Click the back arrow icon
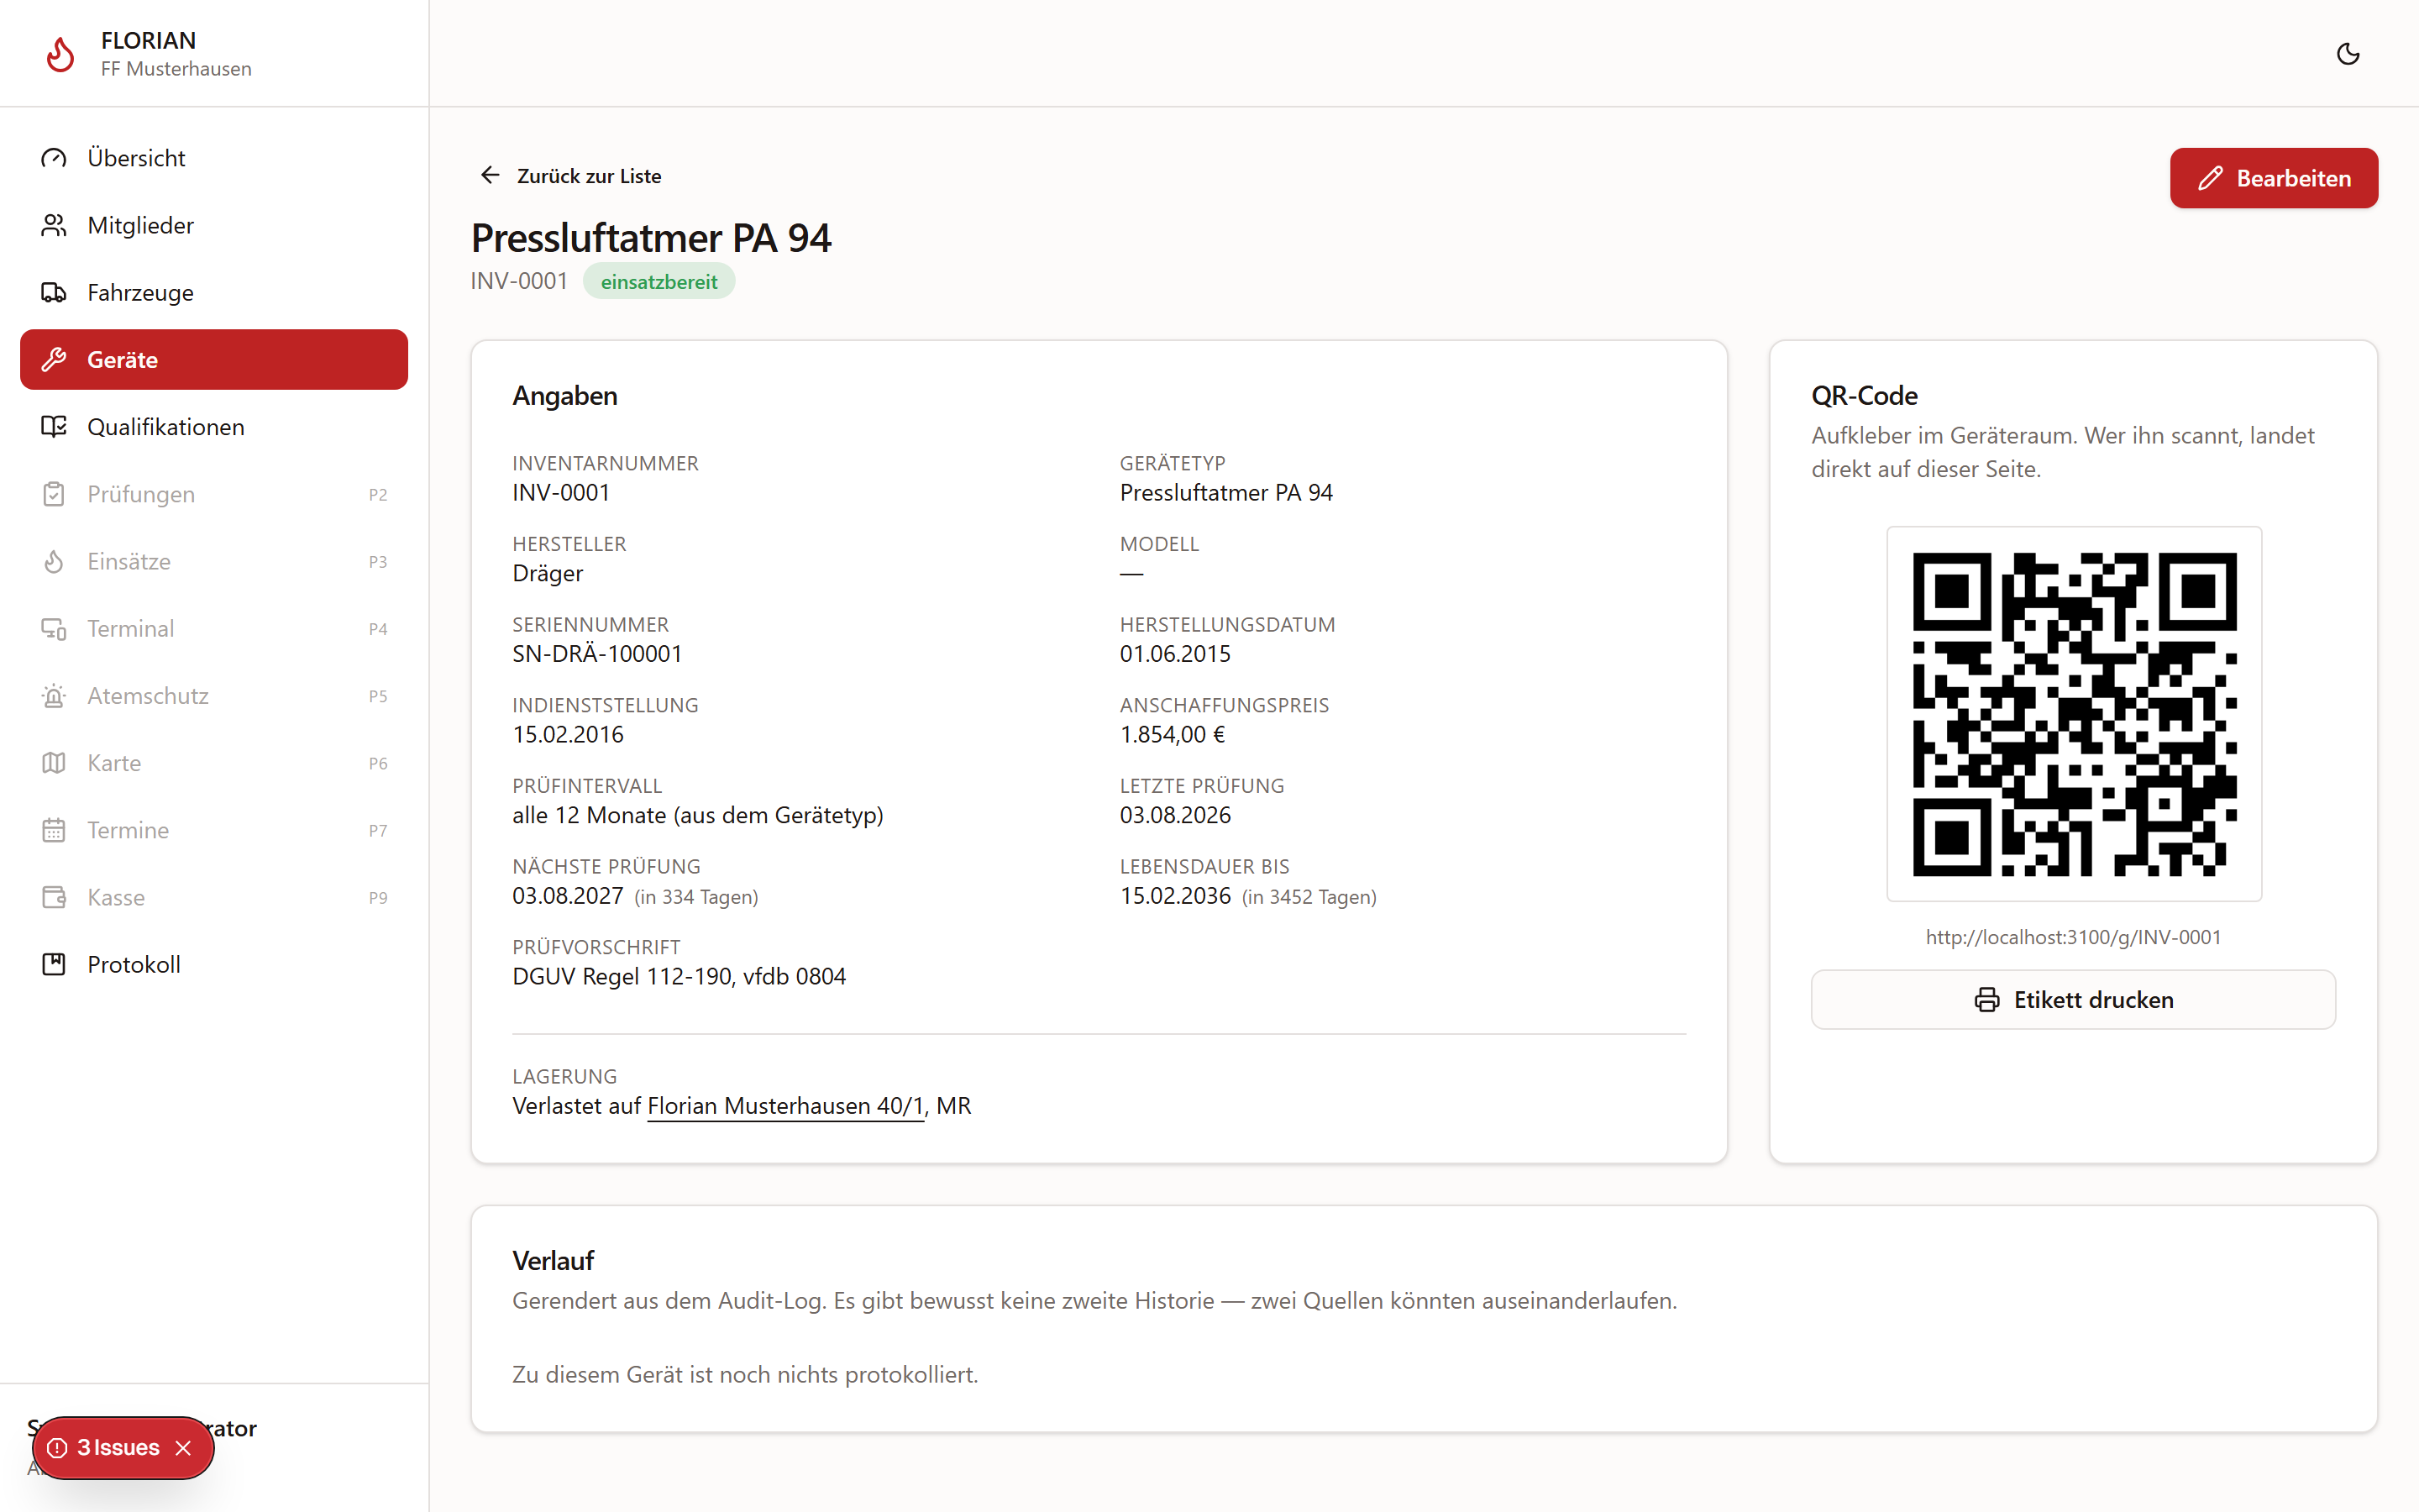Viewport: 2419px width, 1512px height. [x=490, y=176]
